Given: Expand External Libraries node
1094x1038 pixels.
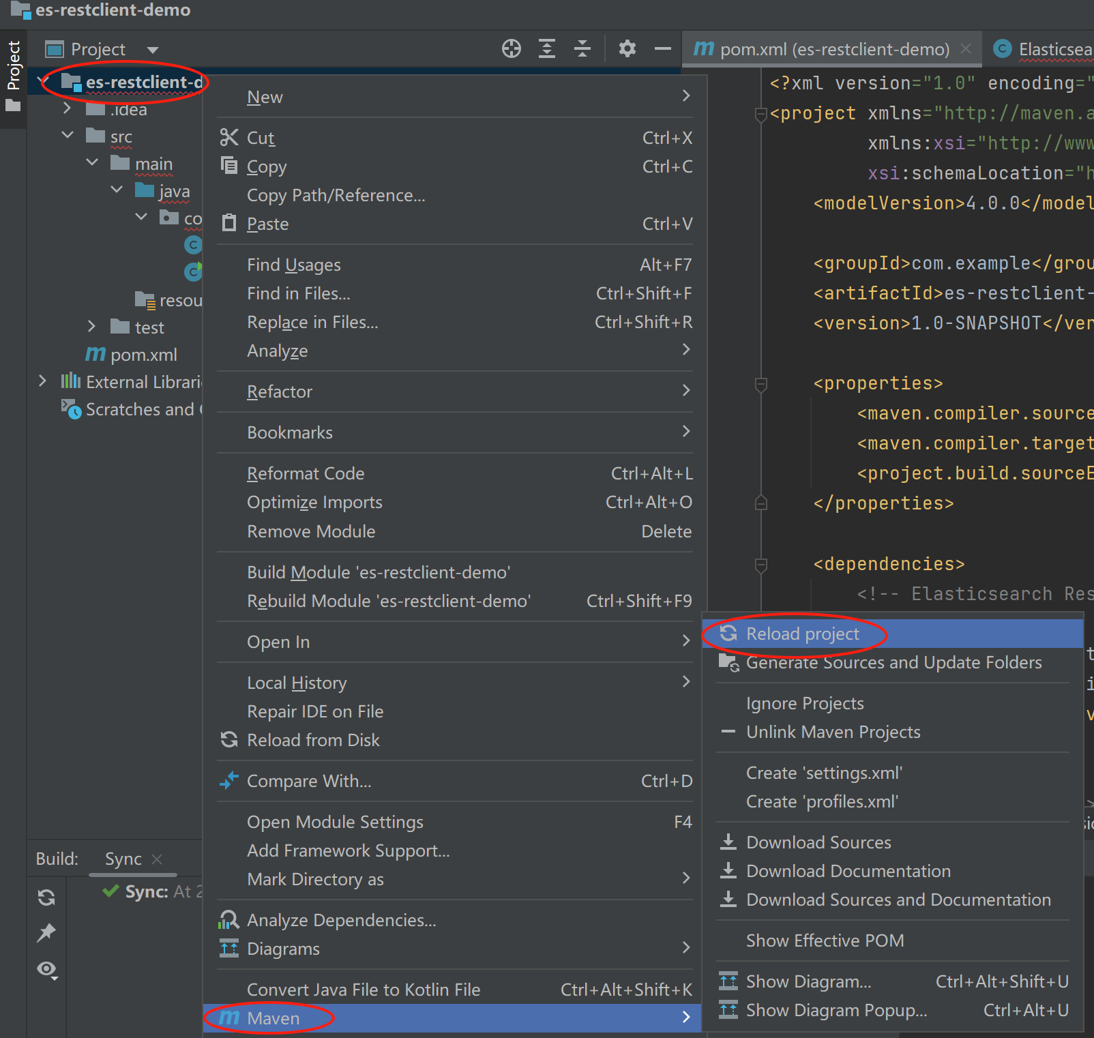Looking at the screenshot, I should point(42,381).
